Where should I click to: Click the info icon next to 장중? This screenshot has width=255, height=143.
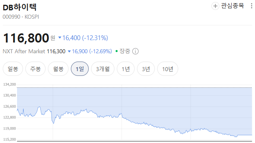(135, 51)
